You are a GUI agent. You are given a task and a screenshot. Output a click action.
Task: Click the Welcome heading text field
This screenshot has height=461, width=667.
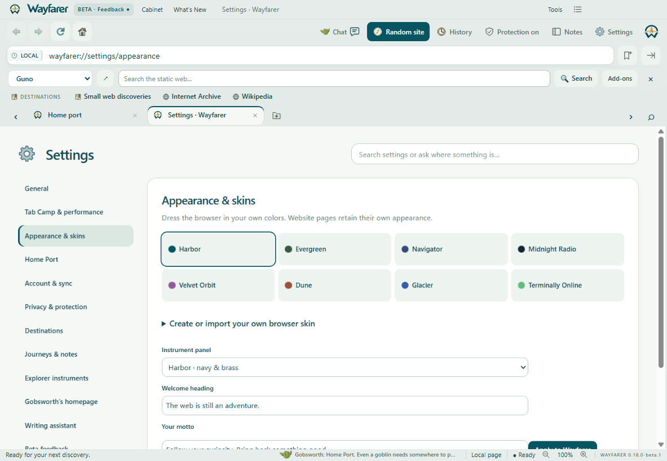(344, 406)
